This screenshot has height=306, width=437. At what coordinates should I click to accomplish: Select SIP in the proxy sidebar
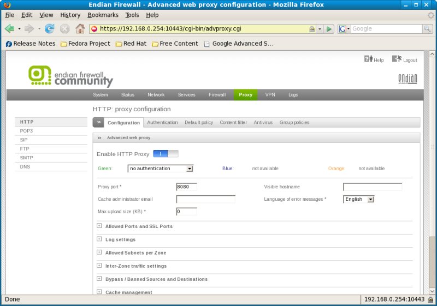(x=51, y=140)
